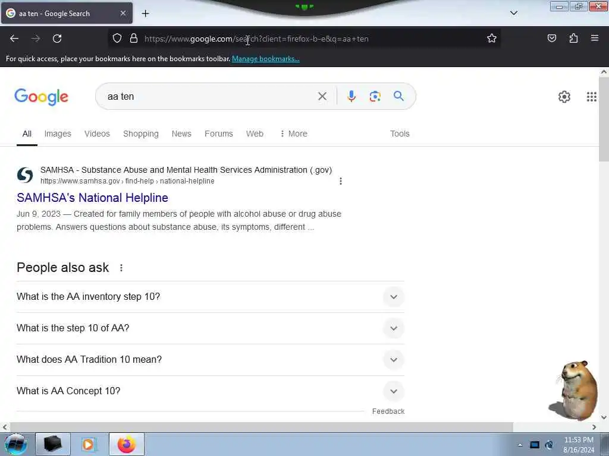Close the 'aa ten - Google Search' tab
This screenshot has width=609, height=456.
(x=123, y=13)
